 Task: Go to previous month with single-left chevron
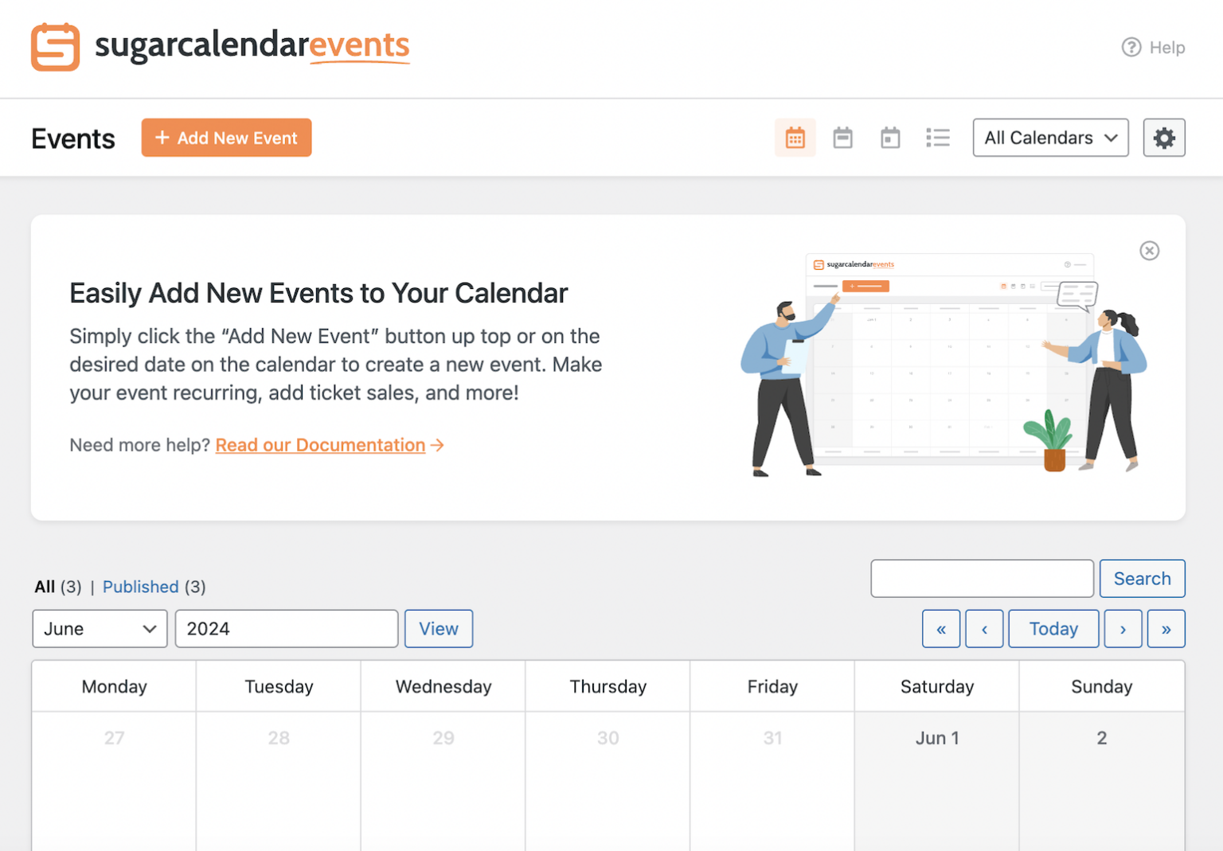click(x=984, y=628)
